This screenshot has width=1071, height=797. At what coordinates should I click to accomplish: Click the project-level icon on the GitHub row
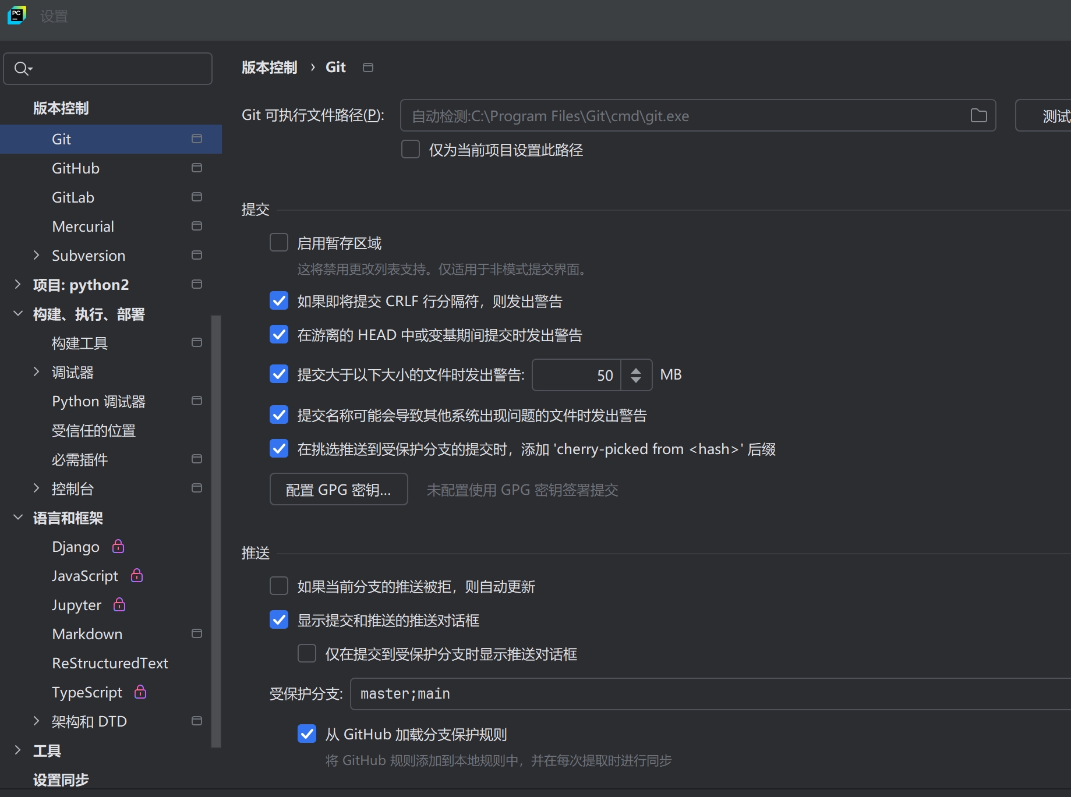point(197,168)
